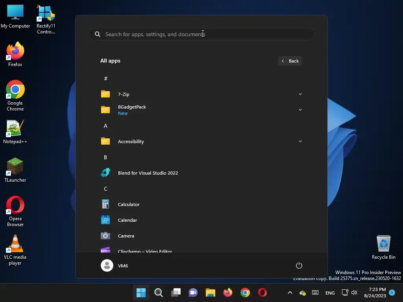
Task: Jump to the B letter index
Action: pyautogui.click(x=105, y=157)
